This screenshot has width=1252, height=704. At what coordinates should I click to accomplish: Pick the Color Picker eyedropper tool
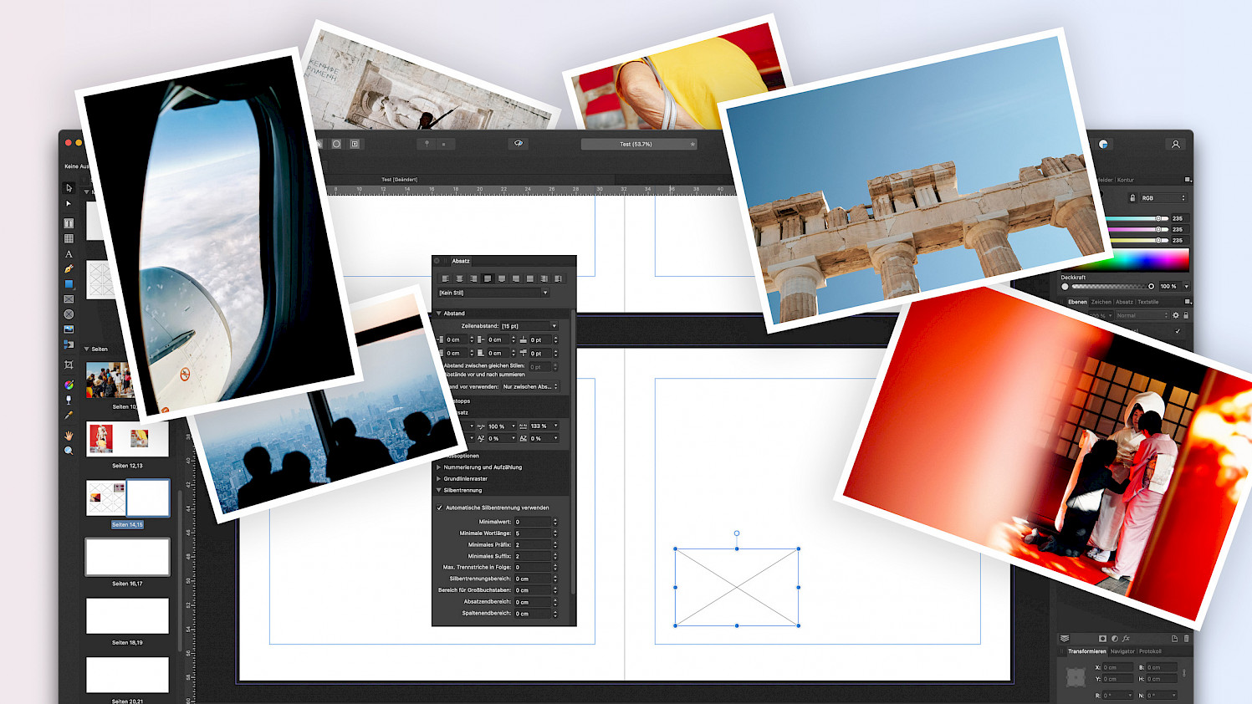(x=69, y=415)
